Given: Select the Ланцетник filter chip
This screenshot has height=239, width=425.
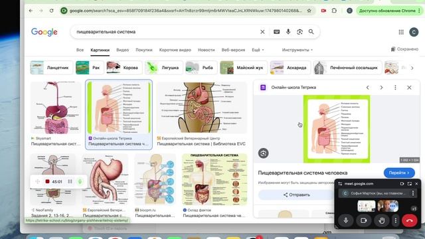Looking at the screenshot, I should 51,68.
